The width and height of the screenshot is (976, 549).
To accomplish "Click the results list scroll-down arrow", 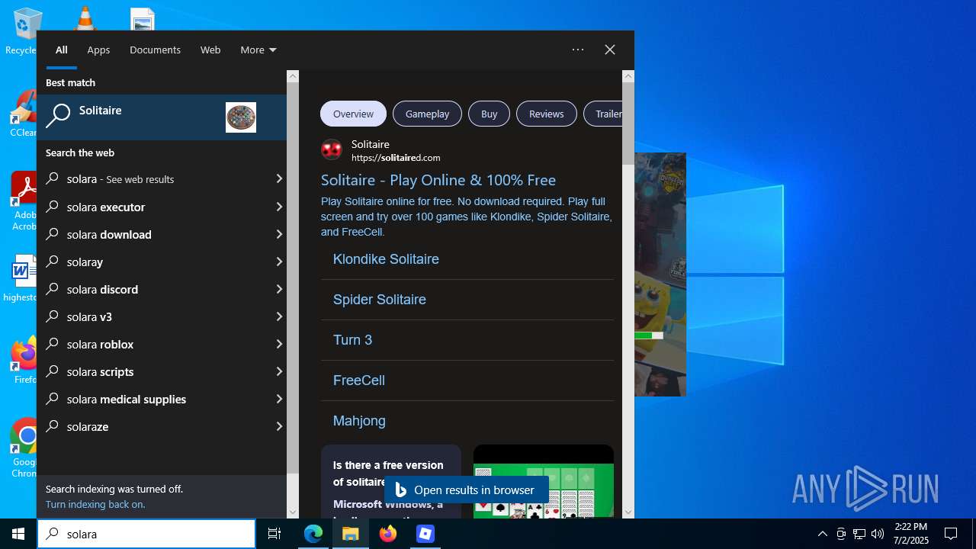I will coord(293,512).
